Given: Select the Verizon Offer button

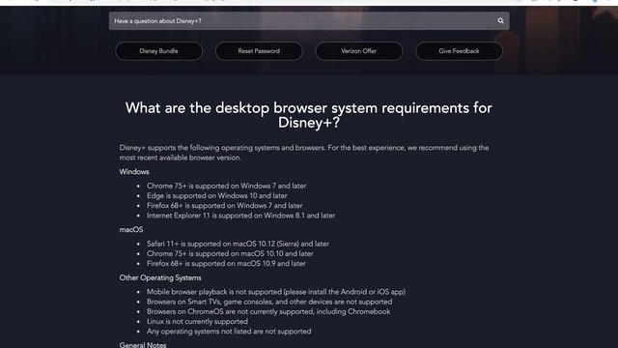Looking at the screenshot, I should (359, 51).
